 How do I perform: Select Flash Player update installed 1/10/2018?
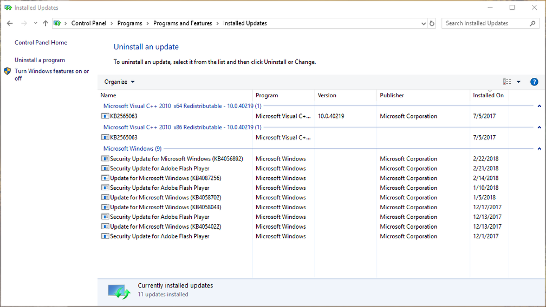pyautogui.click(x=159, y=188)
